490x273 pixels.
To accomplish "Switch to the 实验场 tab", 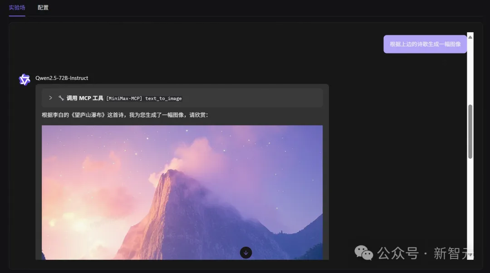I will [17, 8].
